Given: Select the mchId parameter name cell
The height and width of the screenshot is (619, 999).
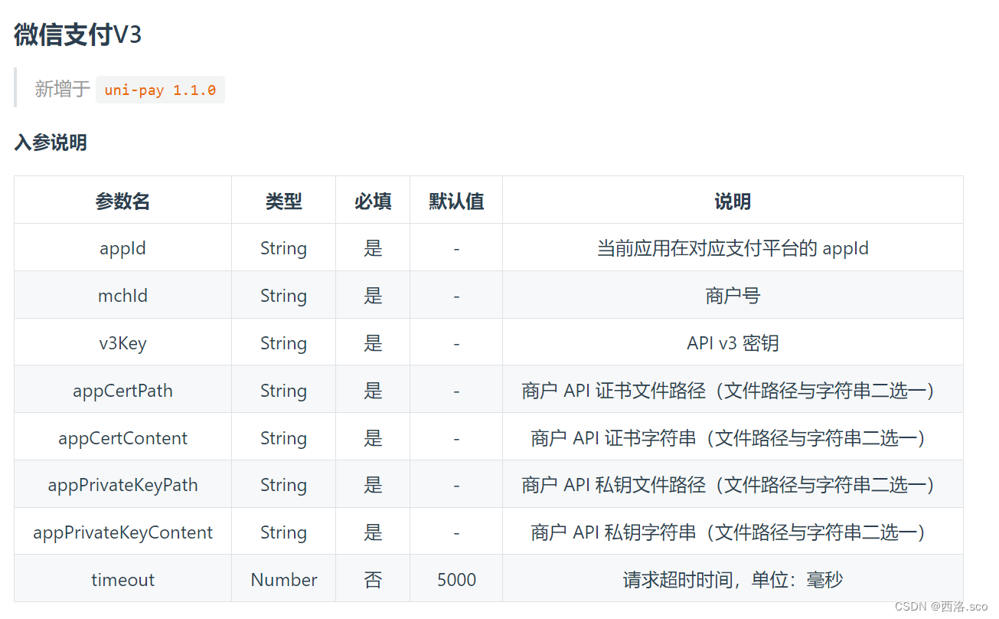Looking at the screenshot, I should point(122,296).
